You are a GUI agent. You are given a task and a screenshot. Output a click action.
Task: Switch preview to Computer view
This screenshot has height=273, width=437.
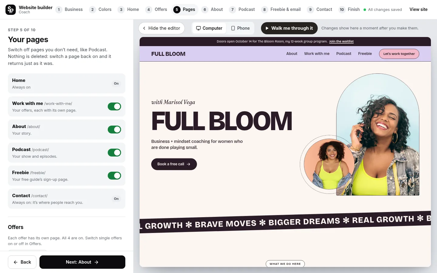click(209, 28)
